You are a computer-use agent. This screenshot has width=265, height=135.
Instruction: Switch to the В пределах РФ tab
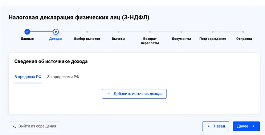(28, 77)
